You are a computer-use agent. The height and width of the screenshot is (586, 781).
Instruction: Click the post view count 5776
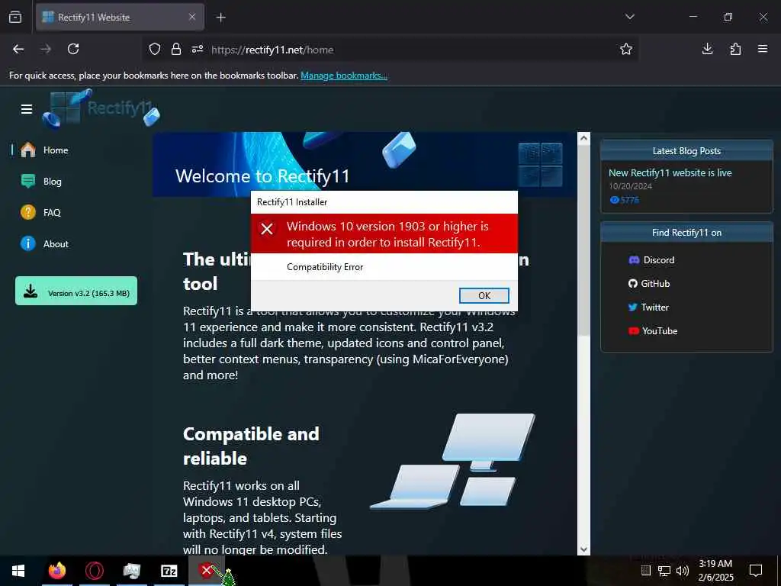click(x=625, y=200)
